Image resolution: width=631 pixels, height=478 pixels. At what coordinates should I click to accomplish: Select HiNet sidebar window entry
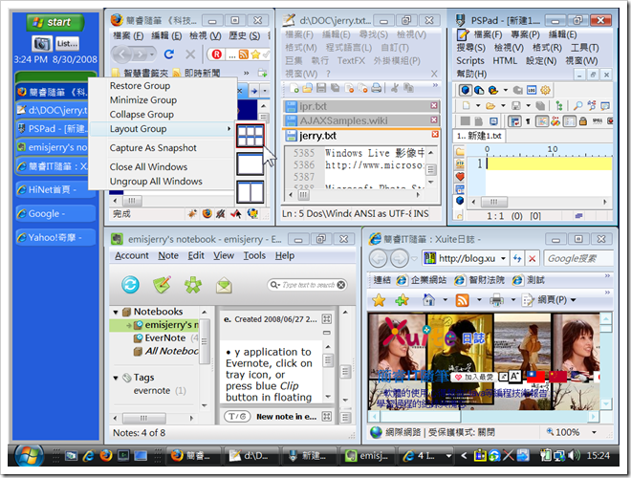click(x=55, y=190)
